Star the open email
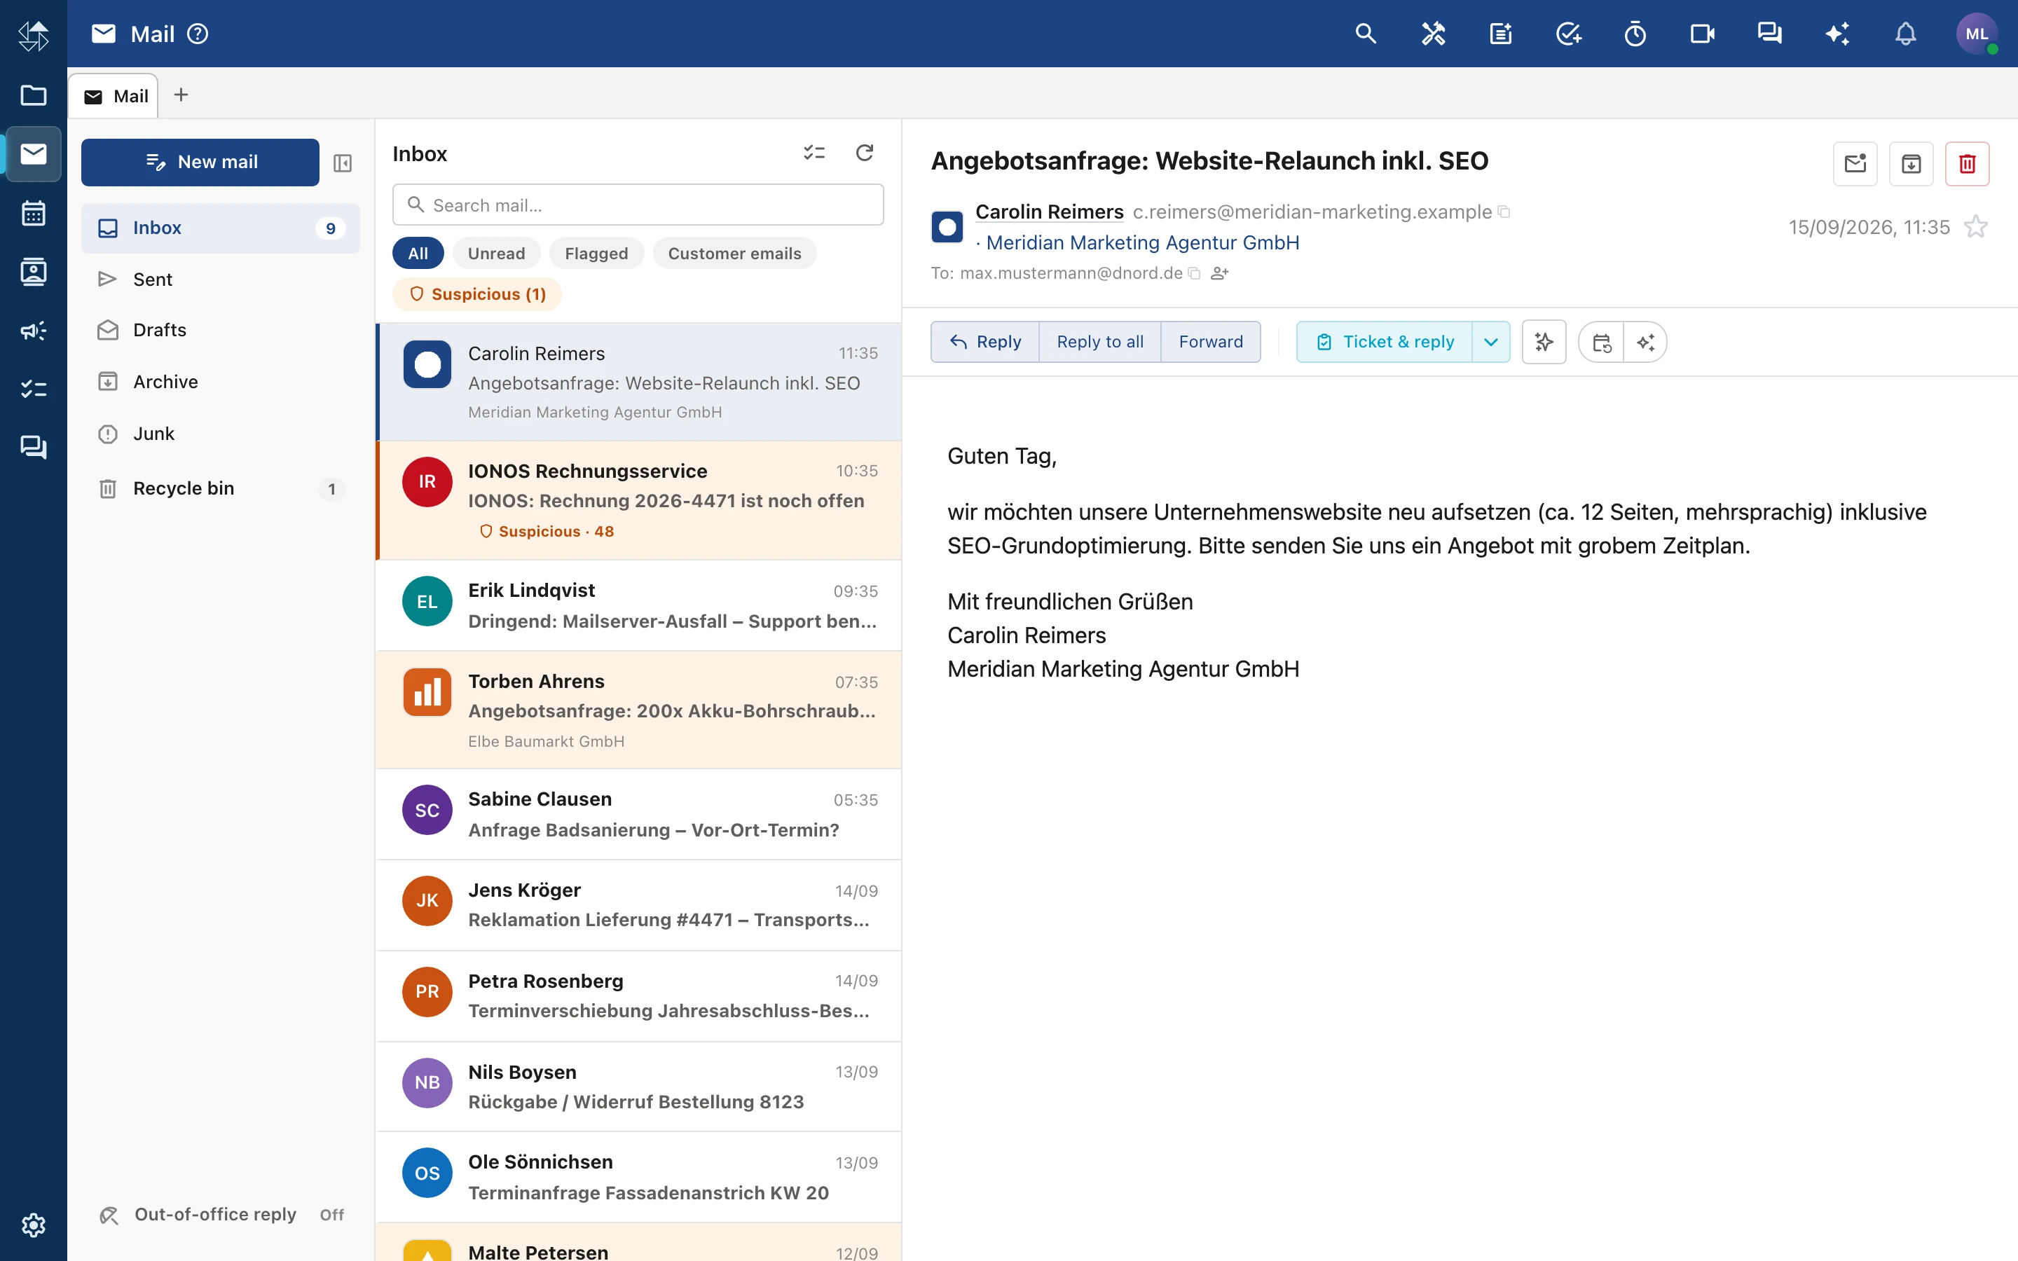The image size is (2018, 1261). point(1975,227)
